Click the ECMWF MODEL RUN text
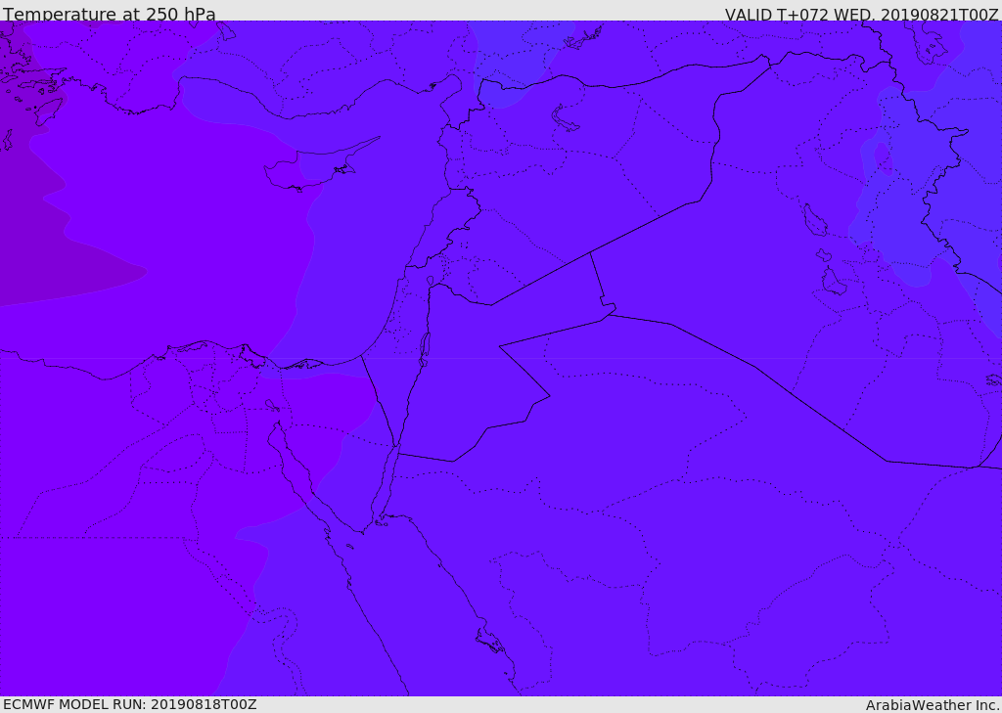The height and width of the screenshot is (713, 1002). pos(130,704)
